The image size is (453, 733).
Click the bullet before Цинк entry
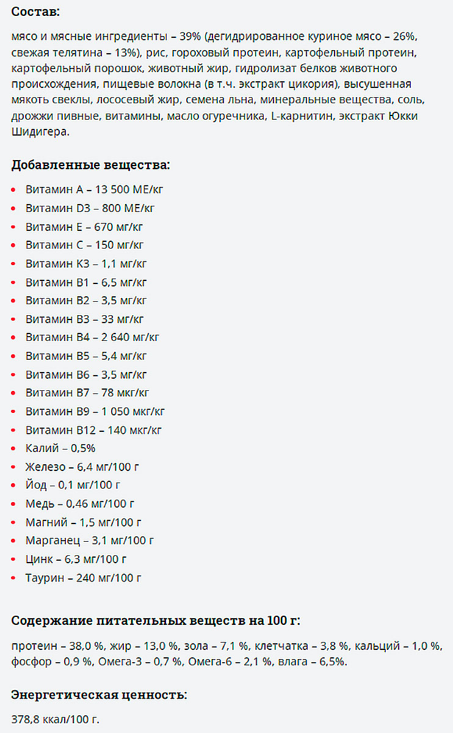tap(14, 560)
